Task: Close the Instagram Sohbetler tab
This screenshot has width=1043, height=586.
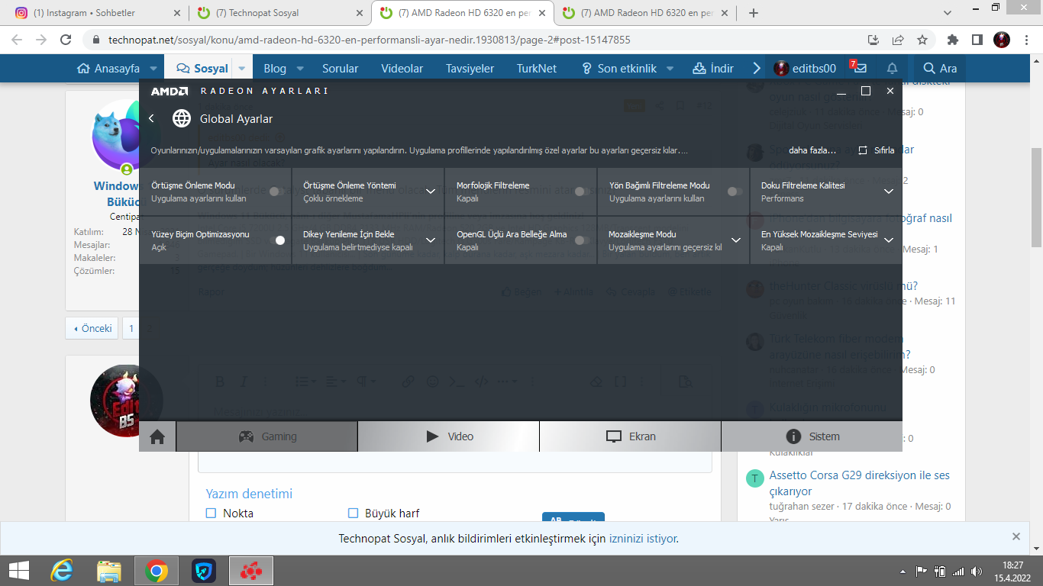Action: pyautogui.click(x=177, y=13)
